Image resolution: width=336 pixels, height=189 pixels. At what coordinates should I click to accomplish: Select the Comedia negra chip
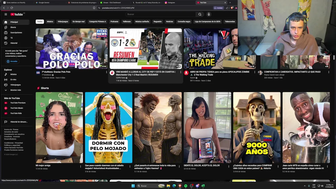coord(184,22)
